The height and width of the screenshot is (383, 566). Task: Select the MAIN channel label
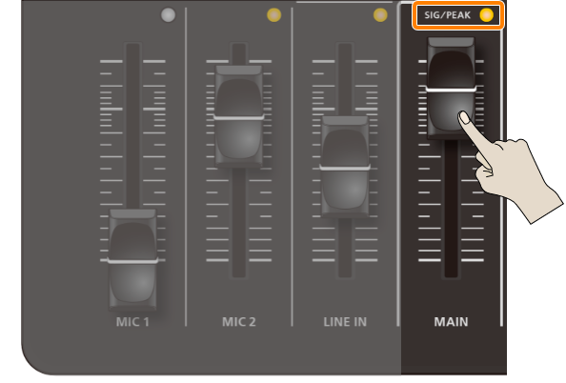[452, 322]
